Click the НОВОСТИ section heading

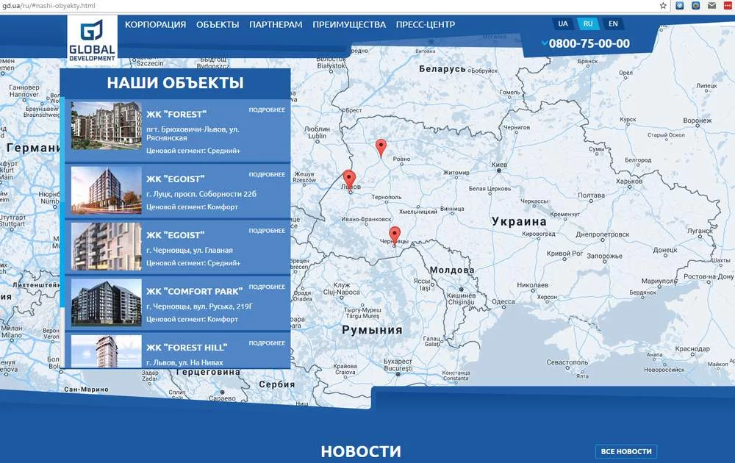[x=361, y=452]
